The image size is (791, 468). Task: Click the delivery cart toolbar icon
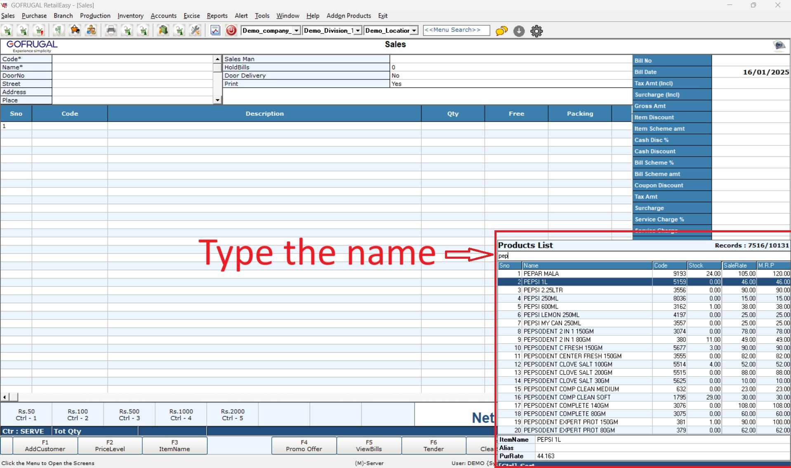(75, 30)
